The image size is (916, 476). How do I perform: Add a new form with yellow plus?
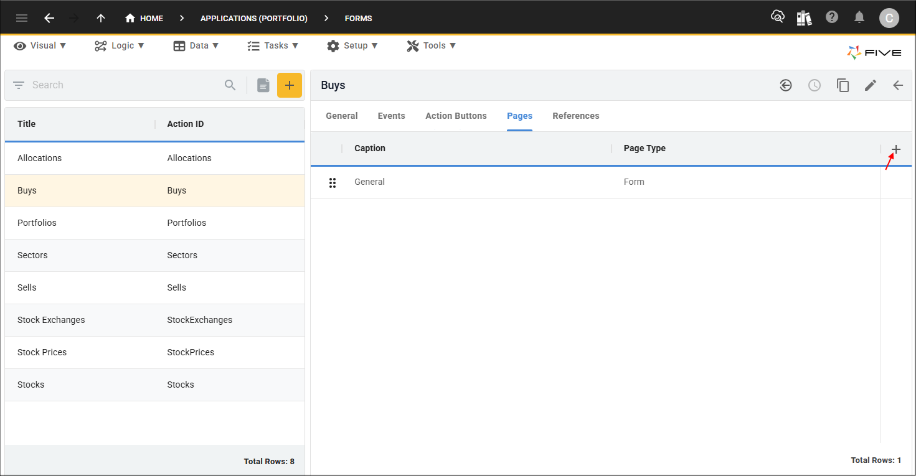point(290,85)
